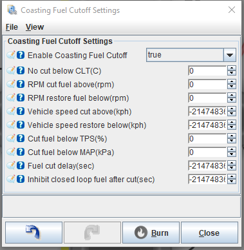The width and height of the screenshot is (244, 250).
Task: Click the undo arrow button
Action: click(33, 233)
